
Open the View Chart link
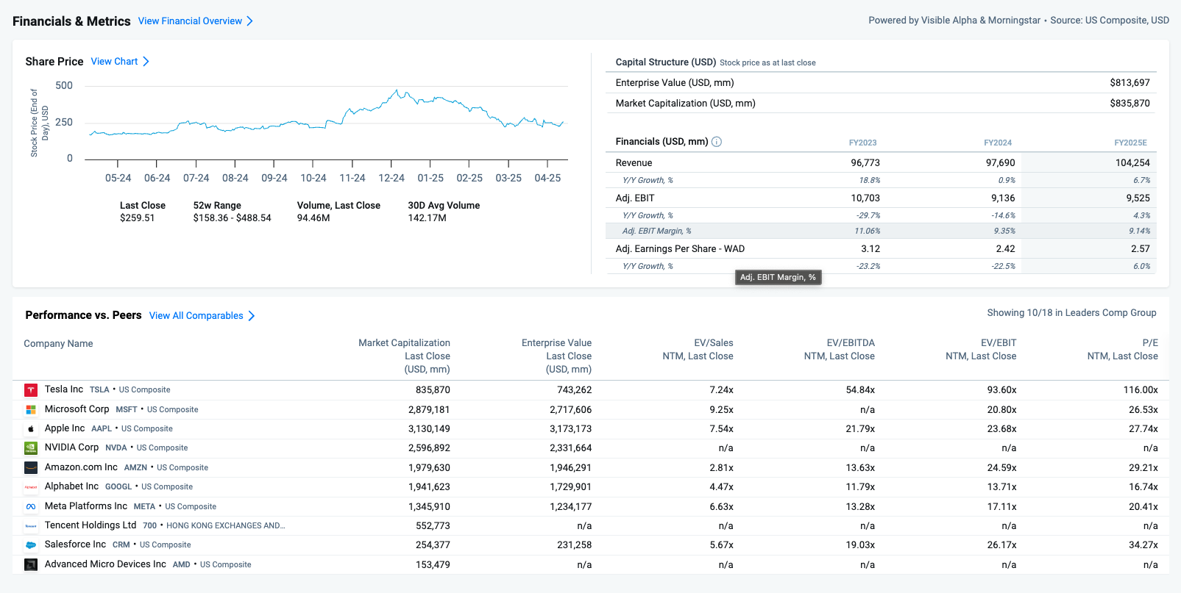[x=114, y=62]
